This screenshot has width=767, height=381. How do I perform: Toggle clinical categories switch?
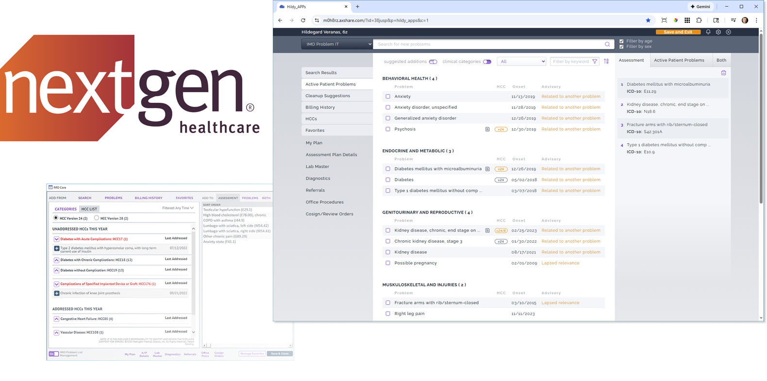point(487,62)
